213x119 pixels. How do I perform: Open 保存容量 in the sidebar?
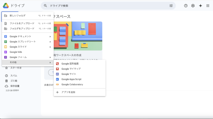[x=15, y=86]
